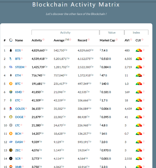156x168 pixels.
Task: Click info icon beside Average (7d) header
Action: tap(70, 39)
